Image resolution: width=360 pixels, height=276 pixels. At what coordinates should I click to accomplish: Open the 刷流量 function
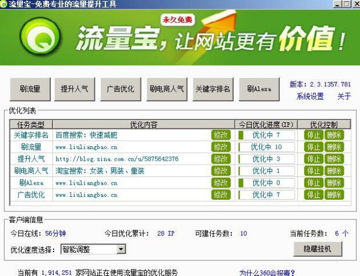click(30, 89)
